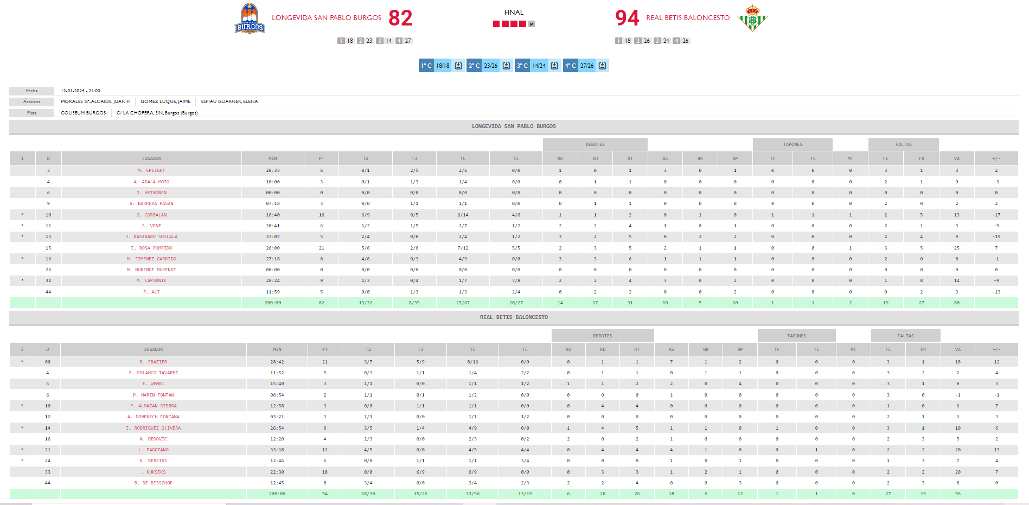Open player I. Rosa Pompido profile
Screen dimensions: 1029x505
click(151, 248)
